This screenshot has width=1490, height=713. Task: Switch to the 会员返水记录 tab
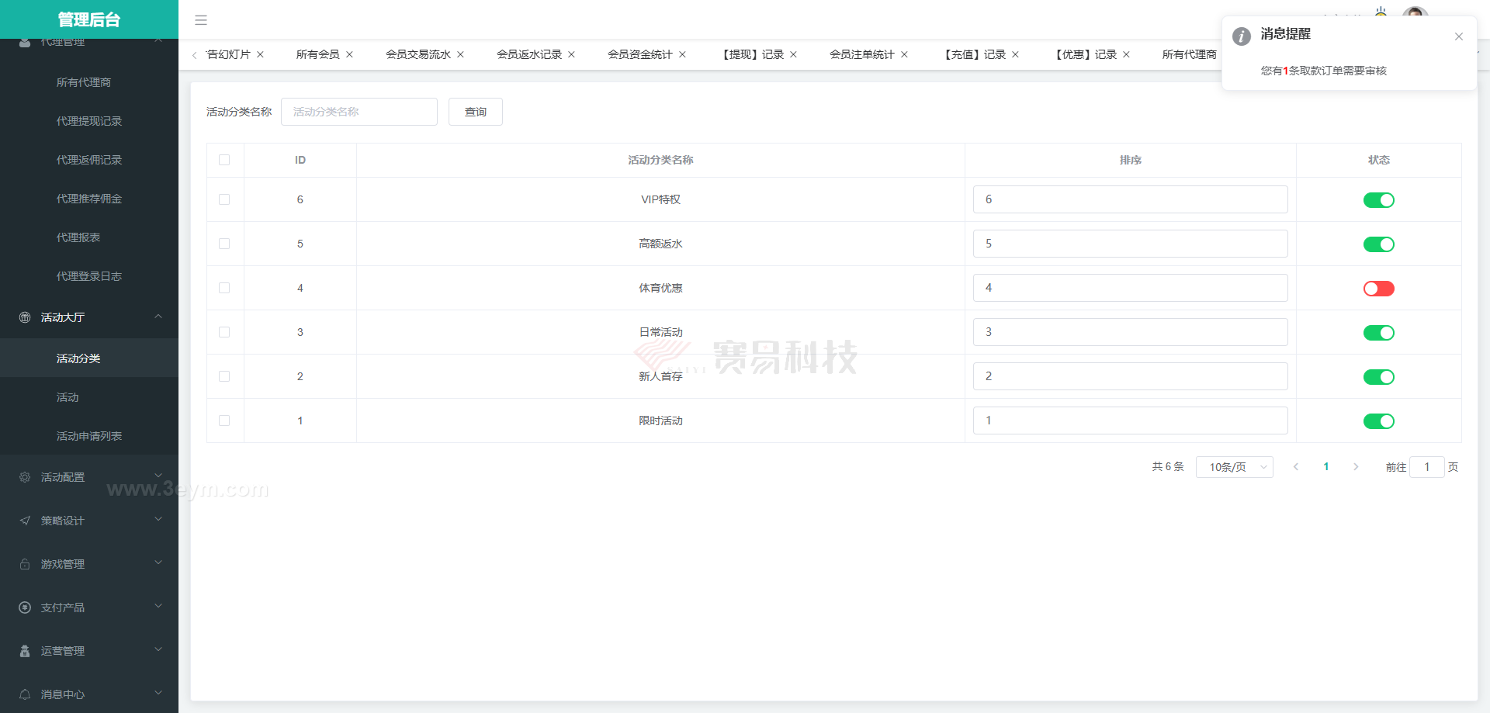click(x=528, y=54)
